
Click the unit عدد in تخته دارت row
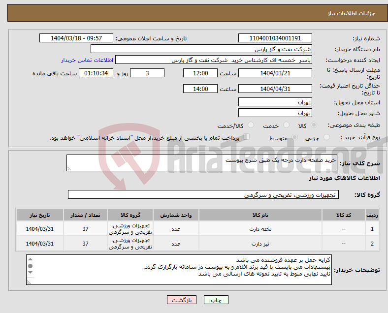coord(176,229)
